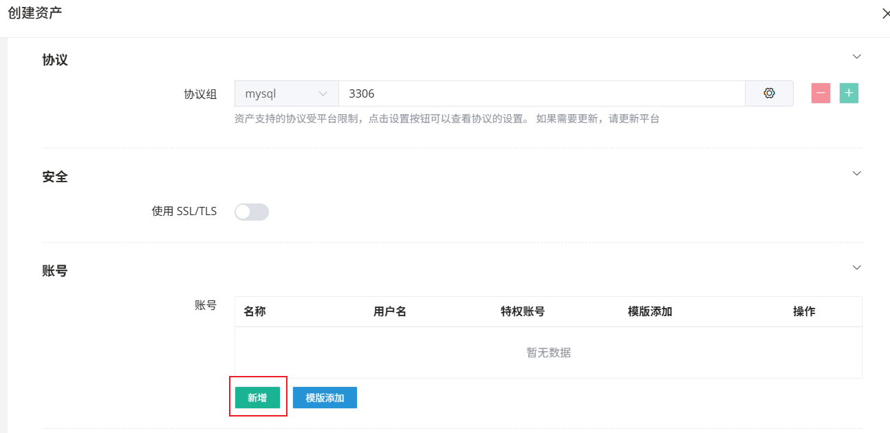Close the 创建资产 dialog with the X

886,13
